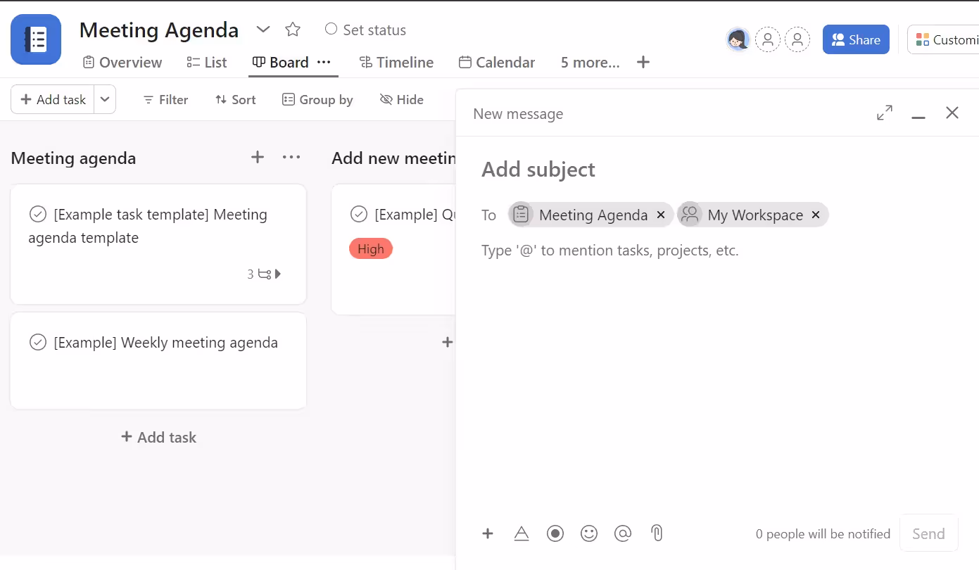Insert a mention using the @ icon
Viewport: 979px width, 570px height.
pyautogui.click(x=623, y=533)
